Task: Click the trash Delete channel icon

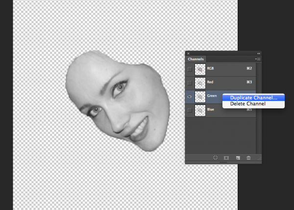Action: (x=248, y=158)
